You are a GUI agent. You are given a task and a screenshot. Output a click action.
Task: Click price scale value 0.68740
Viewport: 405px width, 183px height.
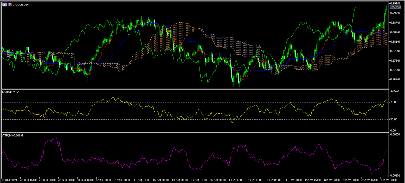tap(396, 22)
